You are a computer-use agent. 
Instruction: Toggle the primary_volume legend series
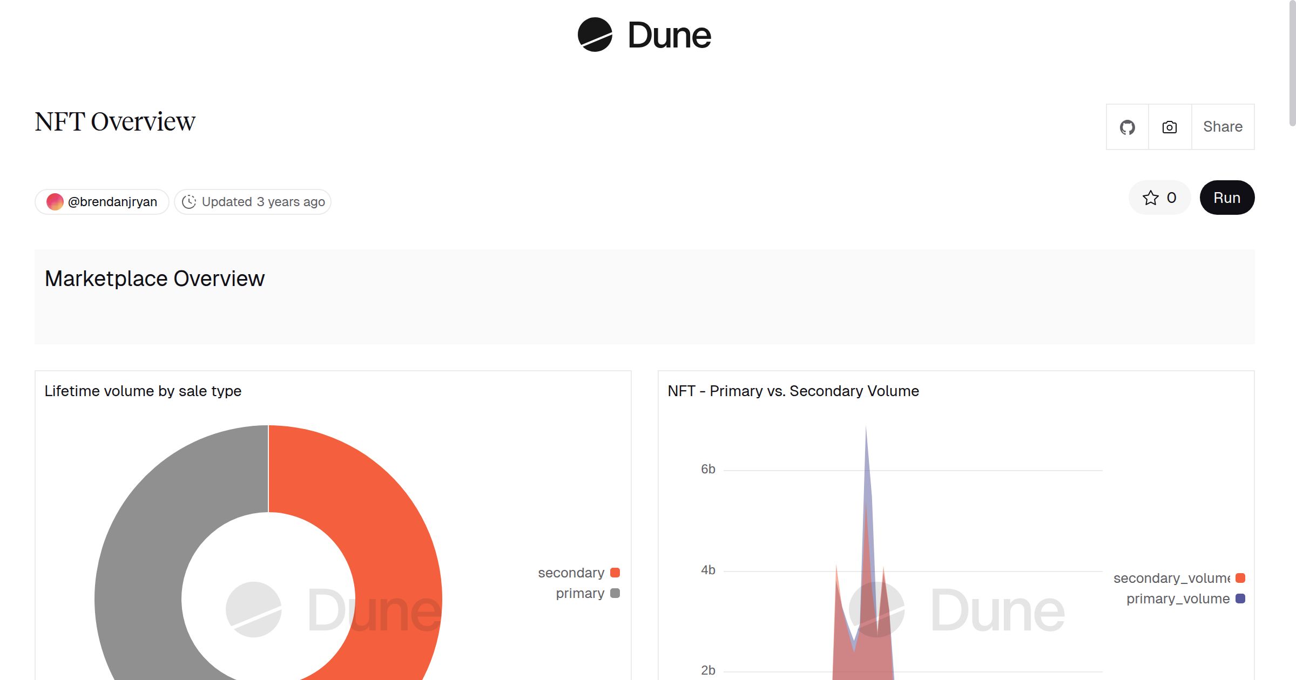(x=1178, y=599)
